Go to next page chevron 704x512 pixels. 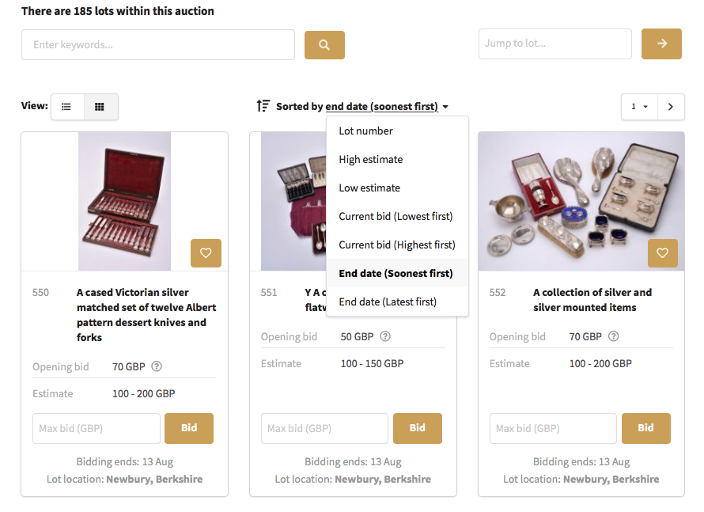pos(671,107)
